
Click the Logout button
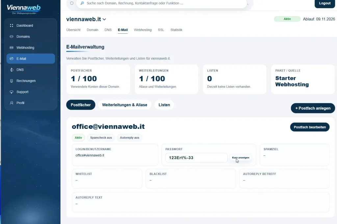pyautogui.click(x=324, y=3)
